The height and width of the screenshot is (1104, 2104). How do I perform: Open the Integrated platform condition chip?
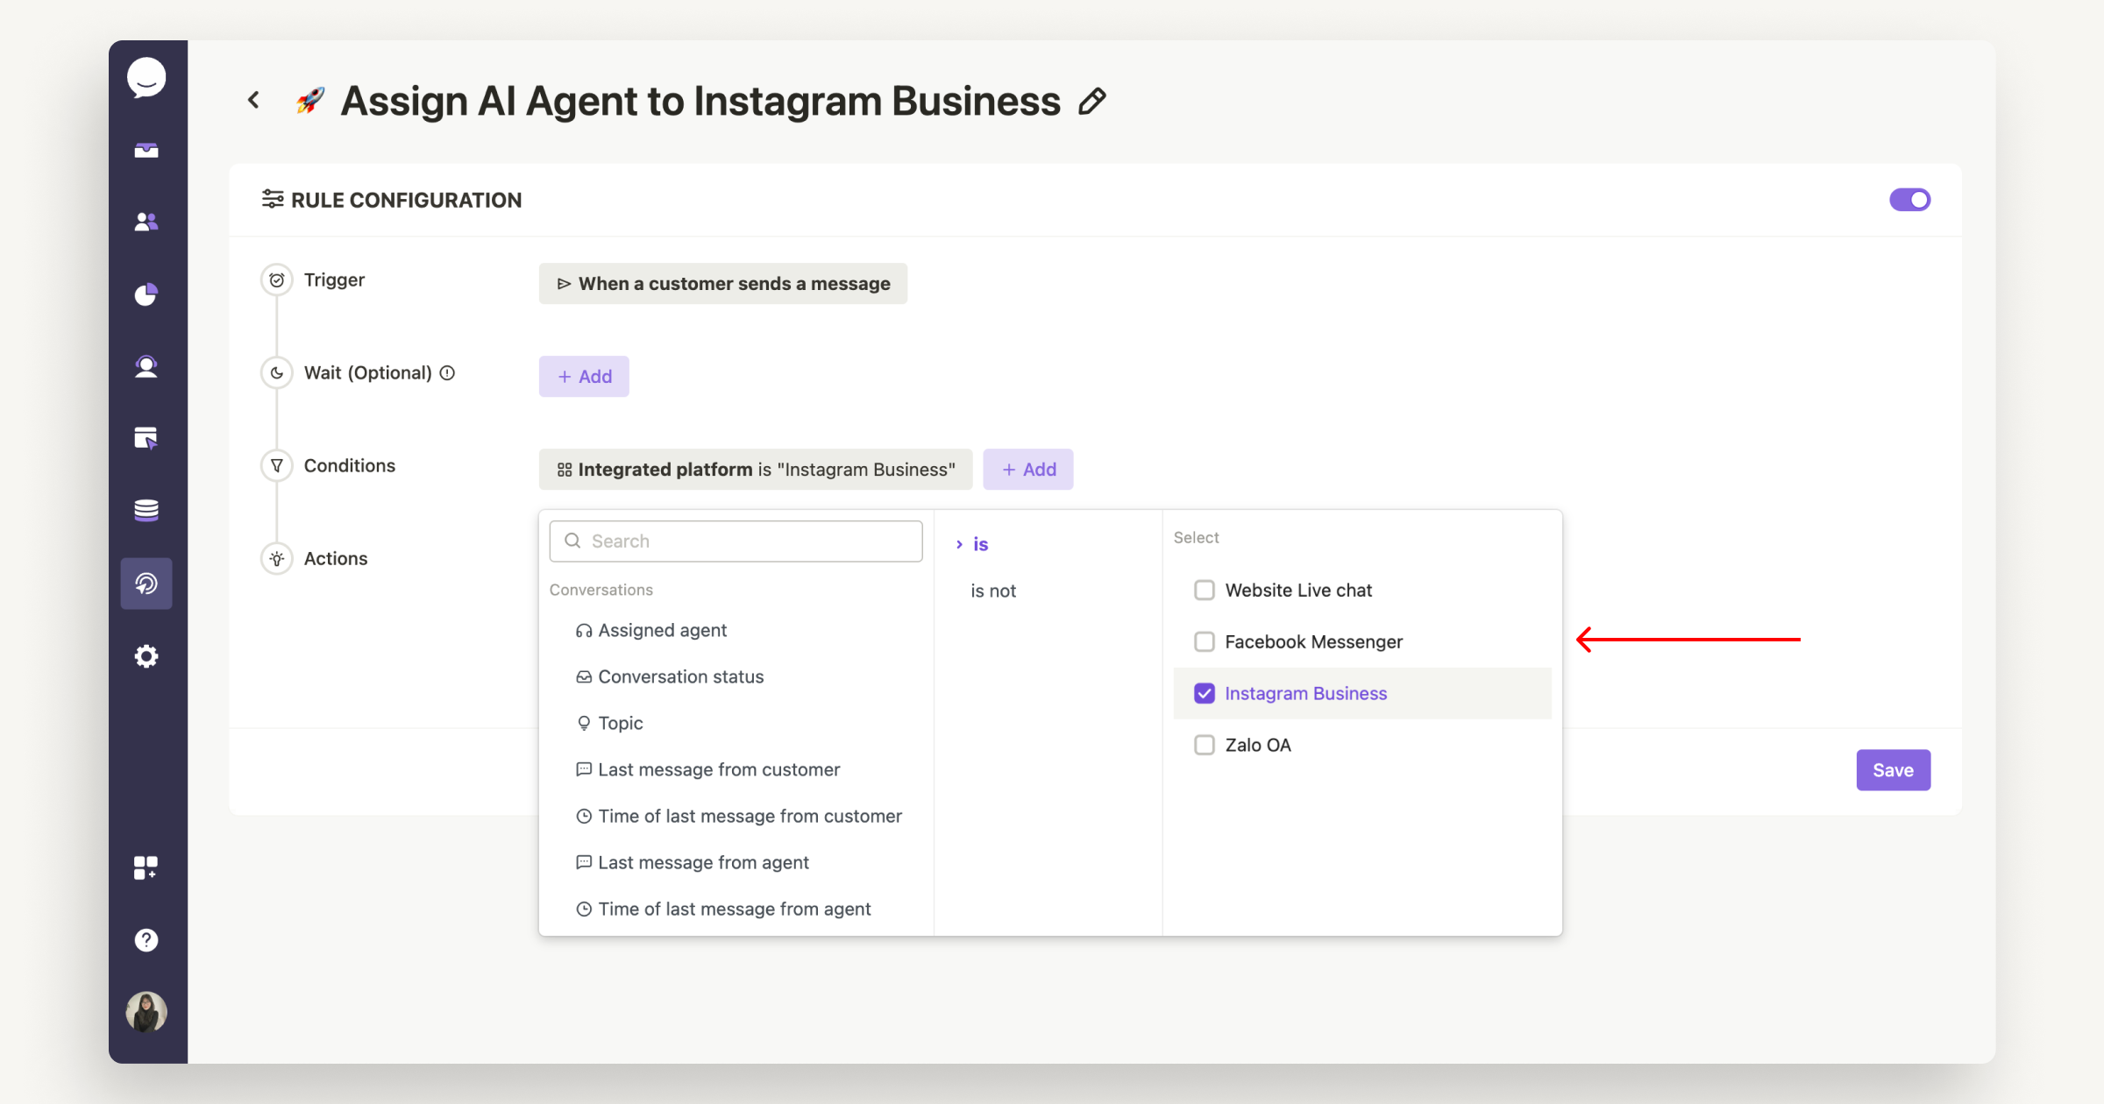tap(756, 469)
